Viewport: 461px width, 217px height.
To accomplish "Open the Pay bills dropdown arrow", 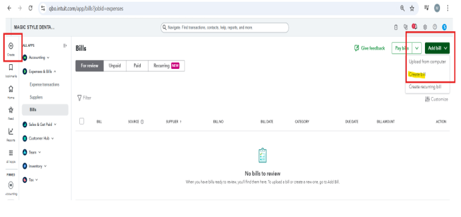I will [x=417, y=48].
